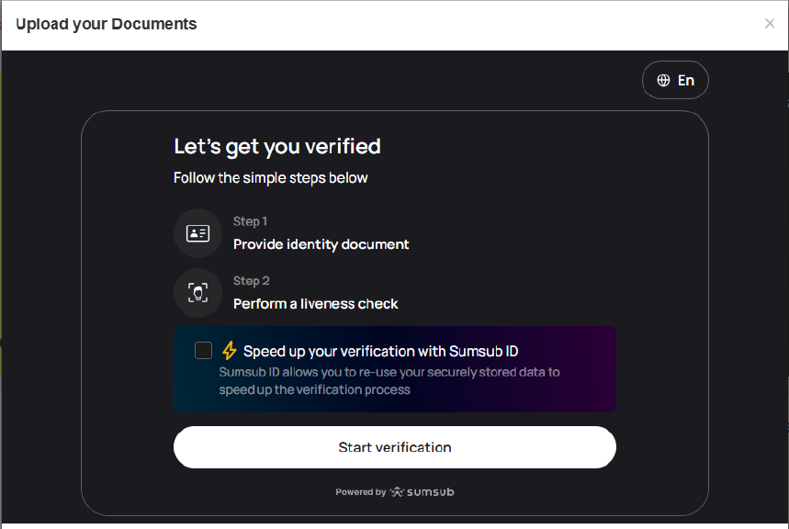Screen dimensions: 789x529
Task: Select the Step 2 label
Action: (251, 281)
